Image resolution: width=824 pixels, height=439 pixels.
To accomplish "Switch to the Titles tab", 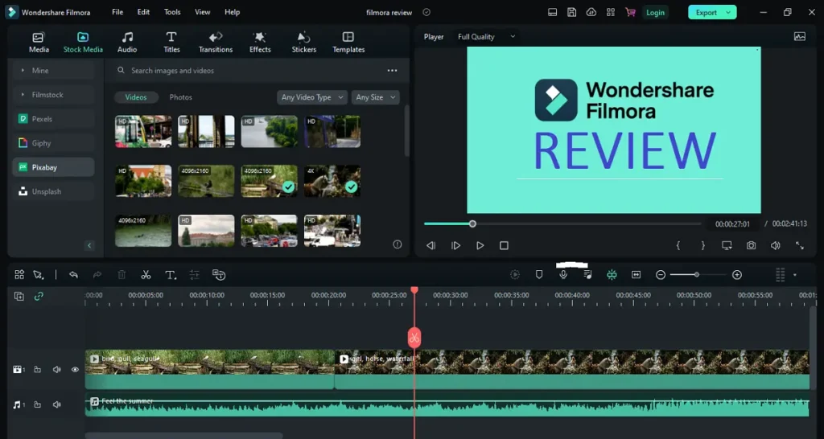I will [x=171, y=43].
